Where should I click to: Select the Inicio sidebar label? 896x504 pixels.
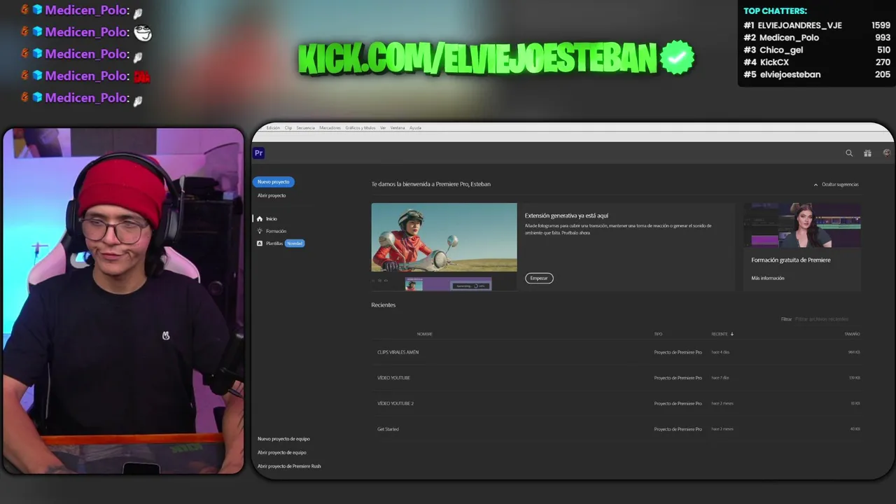tap(272, 219)
